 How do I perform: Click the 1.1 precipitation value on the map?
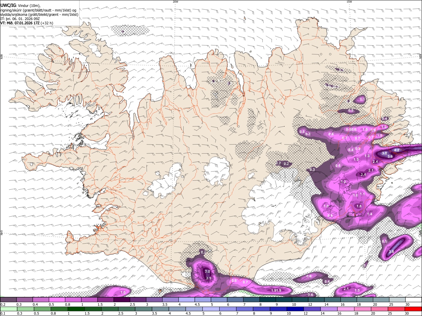point(363,194)
